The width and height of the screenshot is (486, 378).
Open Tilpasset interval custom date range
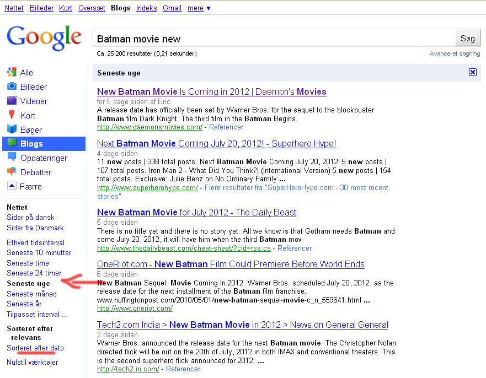point(37,314)
